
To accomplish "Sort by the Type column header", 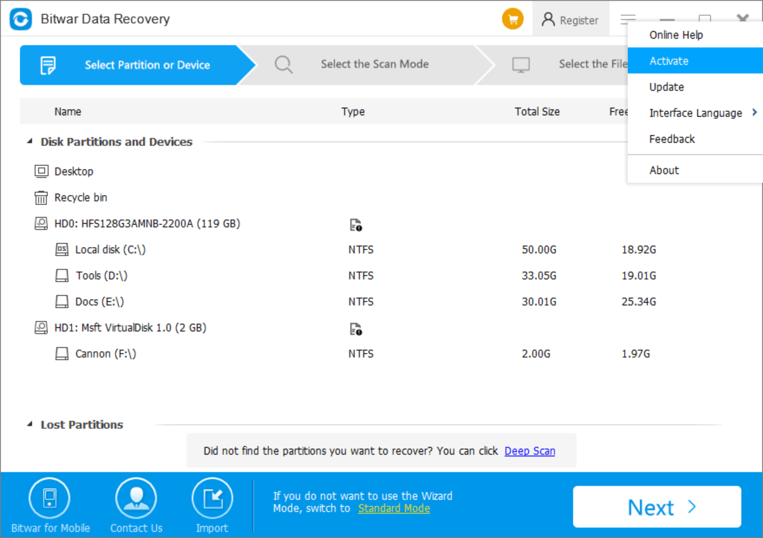I will point(353,112).
